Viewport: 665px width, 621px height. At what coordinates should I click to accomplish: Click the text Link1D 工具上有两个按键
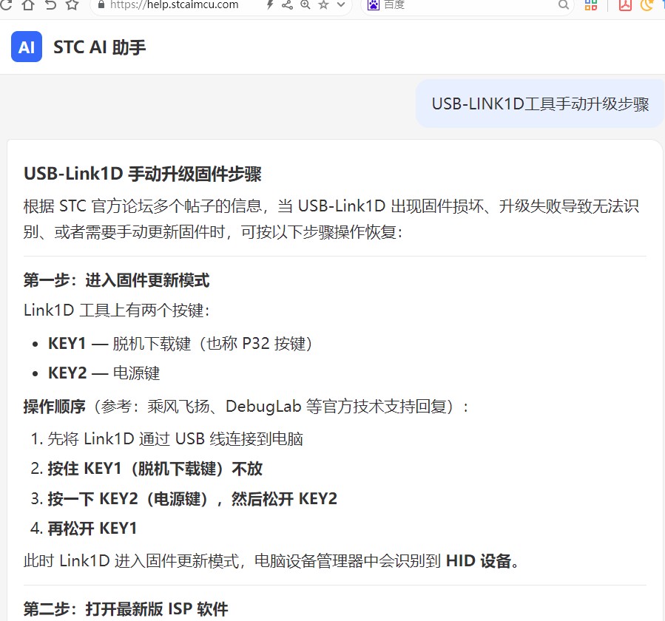(117, 310)
